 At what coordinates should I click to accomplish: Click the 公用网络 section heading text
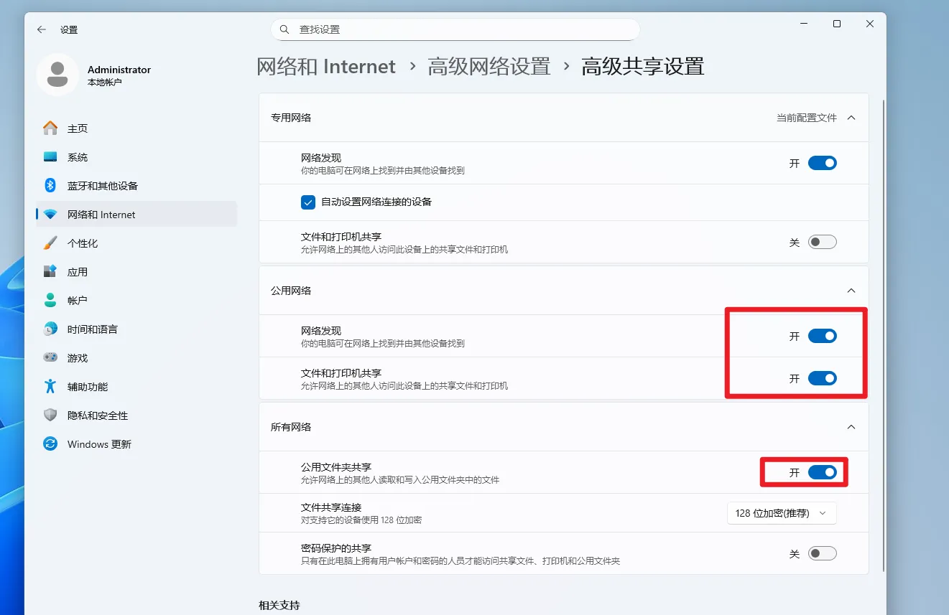tap(291, 291)
